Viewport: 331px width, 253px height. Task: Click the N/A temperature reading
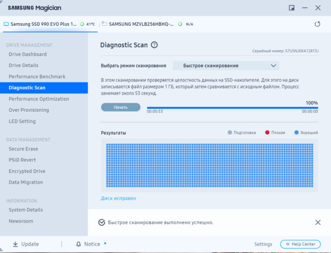pos(189,24)
